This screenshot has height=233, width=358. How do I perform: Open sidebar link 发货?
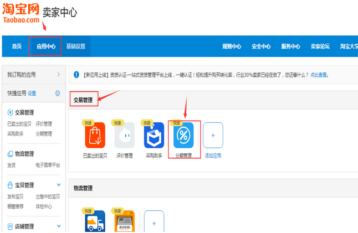11,165
